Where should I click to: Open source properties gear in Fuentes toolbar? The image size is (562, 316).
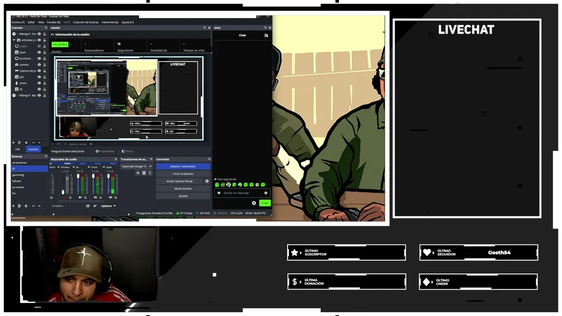click(26, 143)
